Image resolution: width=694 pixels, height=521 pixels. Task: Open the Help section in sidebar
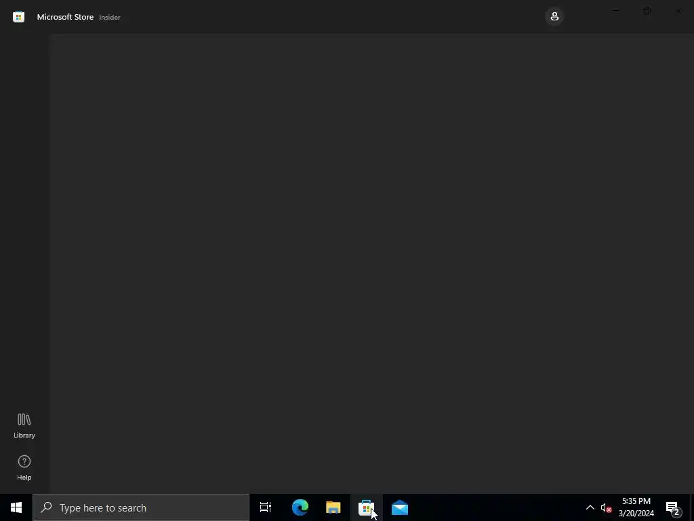click(24, 468)
